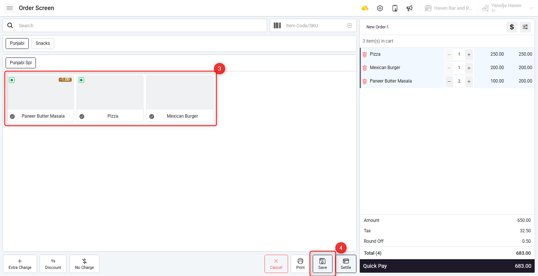Click the check mark on Mexican Burger card
538x276 pixels.
[x=152, y=117]
